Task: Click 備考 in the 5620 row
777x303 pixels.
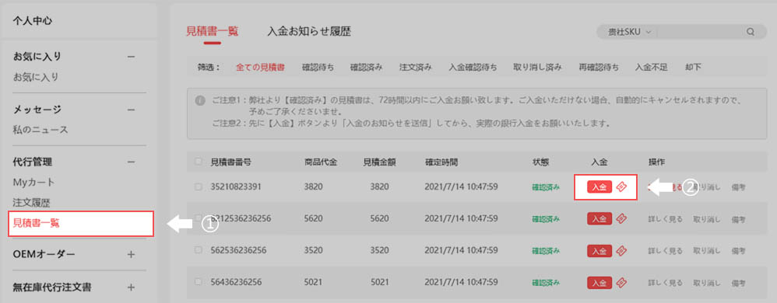Action: [x=738, y=219]
